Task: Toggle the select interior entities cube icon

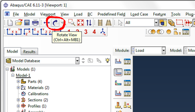Action: (x=171, y=23)
